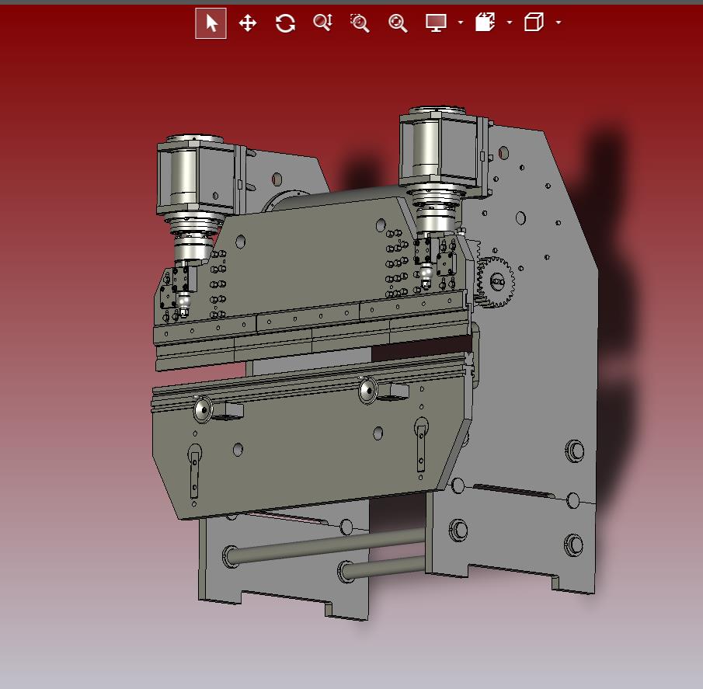
Task: Activate the pan (move) tool
Action: click(x=248, y=23)
